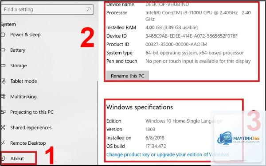The image size is (266, 166).
Task: Click the search magnifier icon
Action: tap(89, 9)
